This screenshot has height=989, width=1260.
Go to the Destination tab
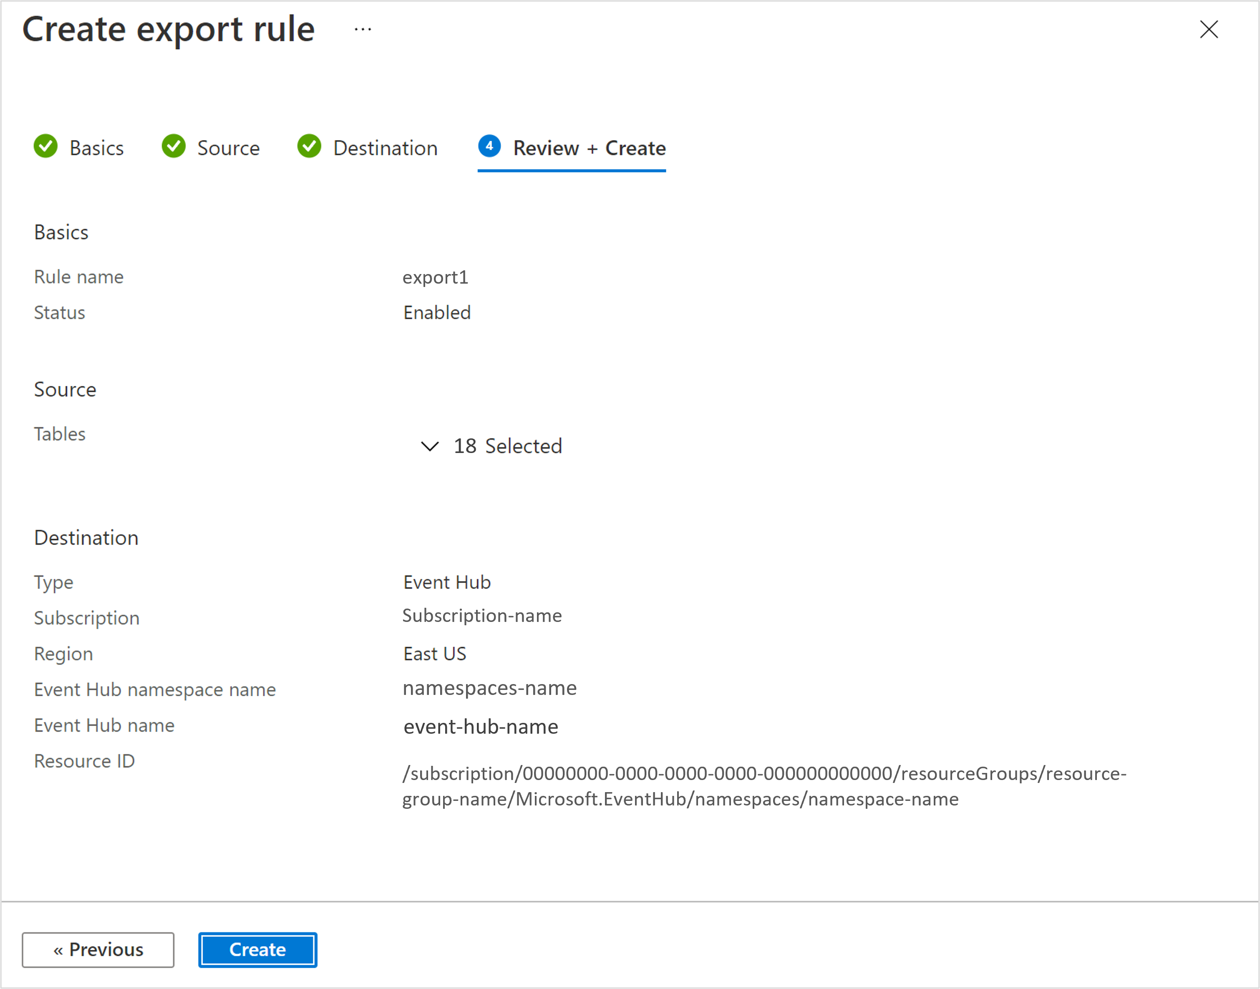pos(385,148)
